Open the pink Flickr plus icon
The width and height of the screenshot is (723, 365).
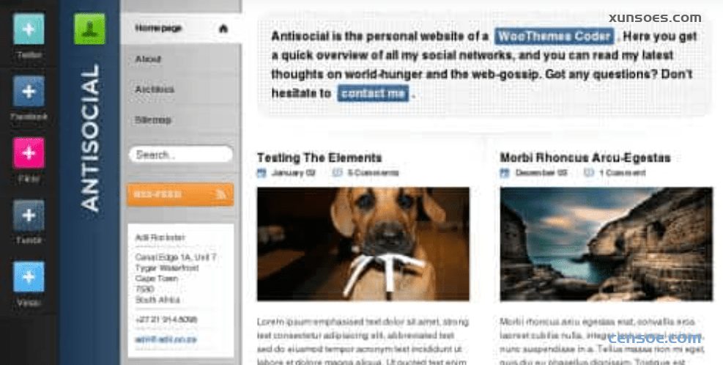click(29, 152)
